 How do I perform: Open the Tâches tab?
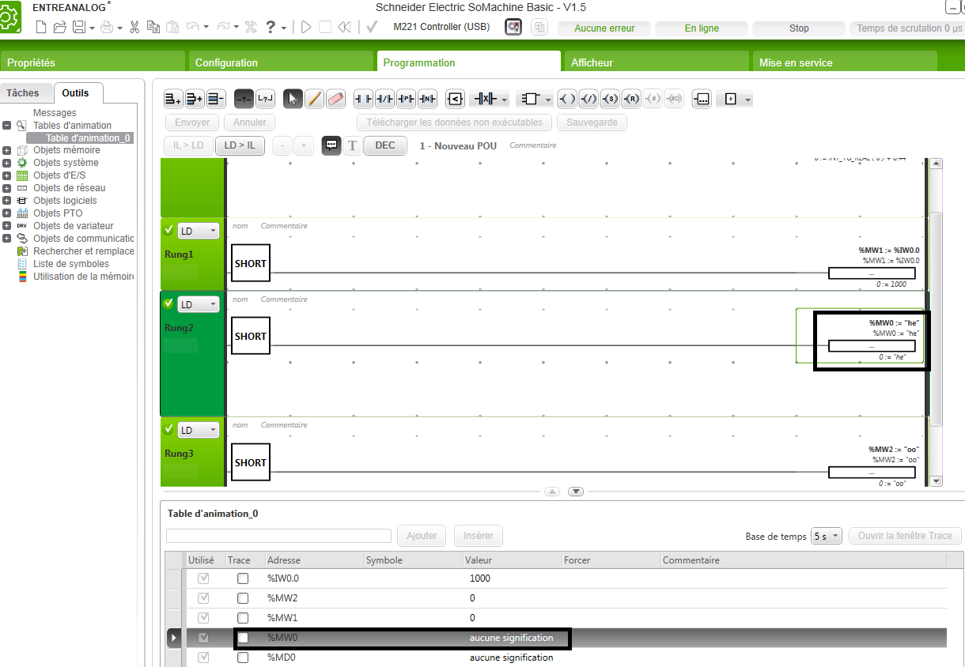[23, 92]
